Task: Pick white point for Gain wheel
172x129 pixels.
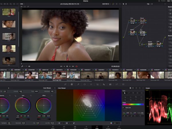Action: (15, 96)
